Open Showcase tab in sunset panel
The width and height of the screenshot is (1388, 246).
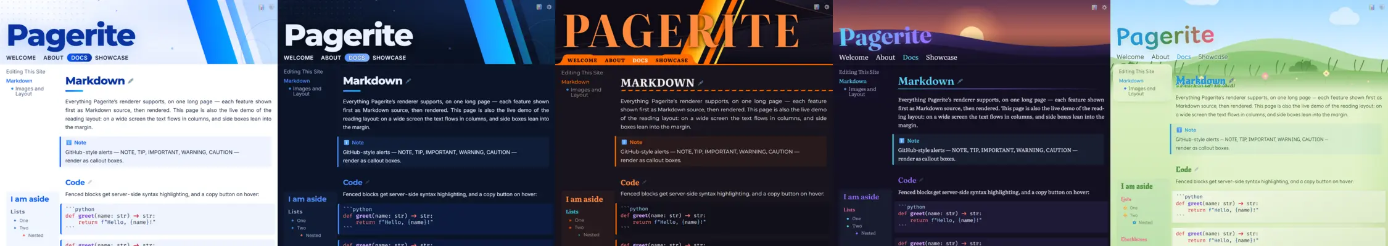coord(941,57)
